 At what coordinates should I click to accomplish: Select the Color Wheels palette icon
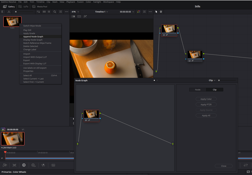[24, 165]
